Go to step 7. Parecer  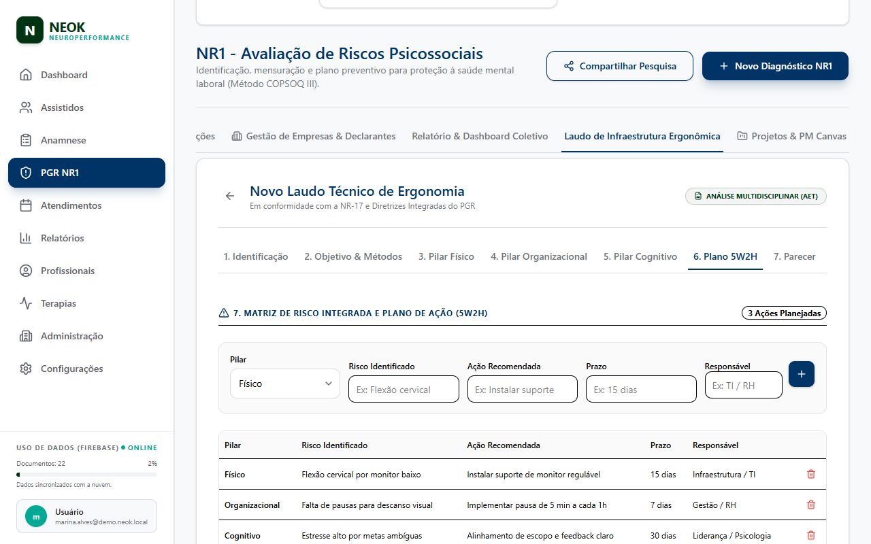pos(795,256)
